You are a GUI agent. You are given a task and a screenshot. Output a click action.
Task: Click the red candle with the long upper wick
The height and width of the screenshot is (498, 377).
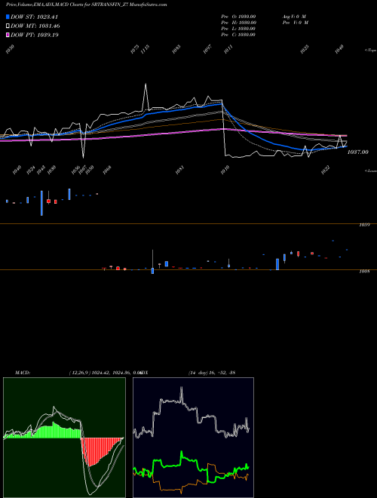pos(48,201)
